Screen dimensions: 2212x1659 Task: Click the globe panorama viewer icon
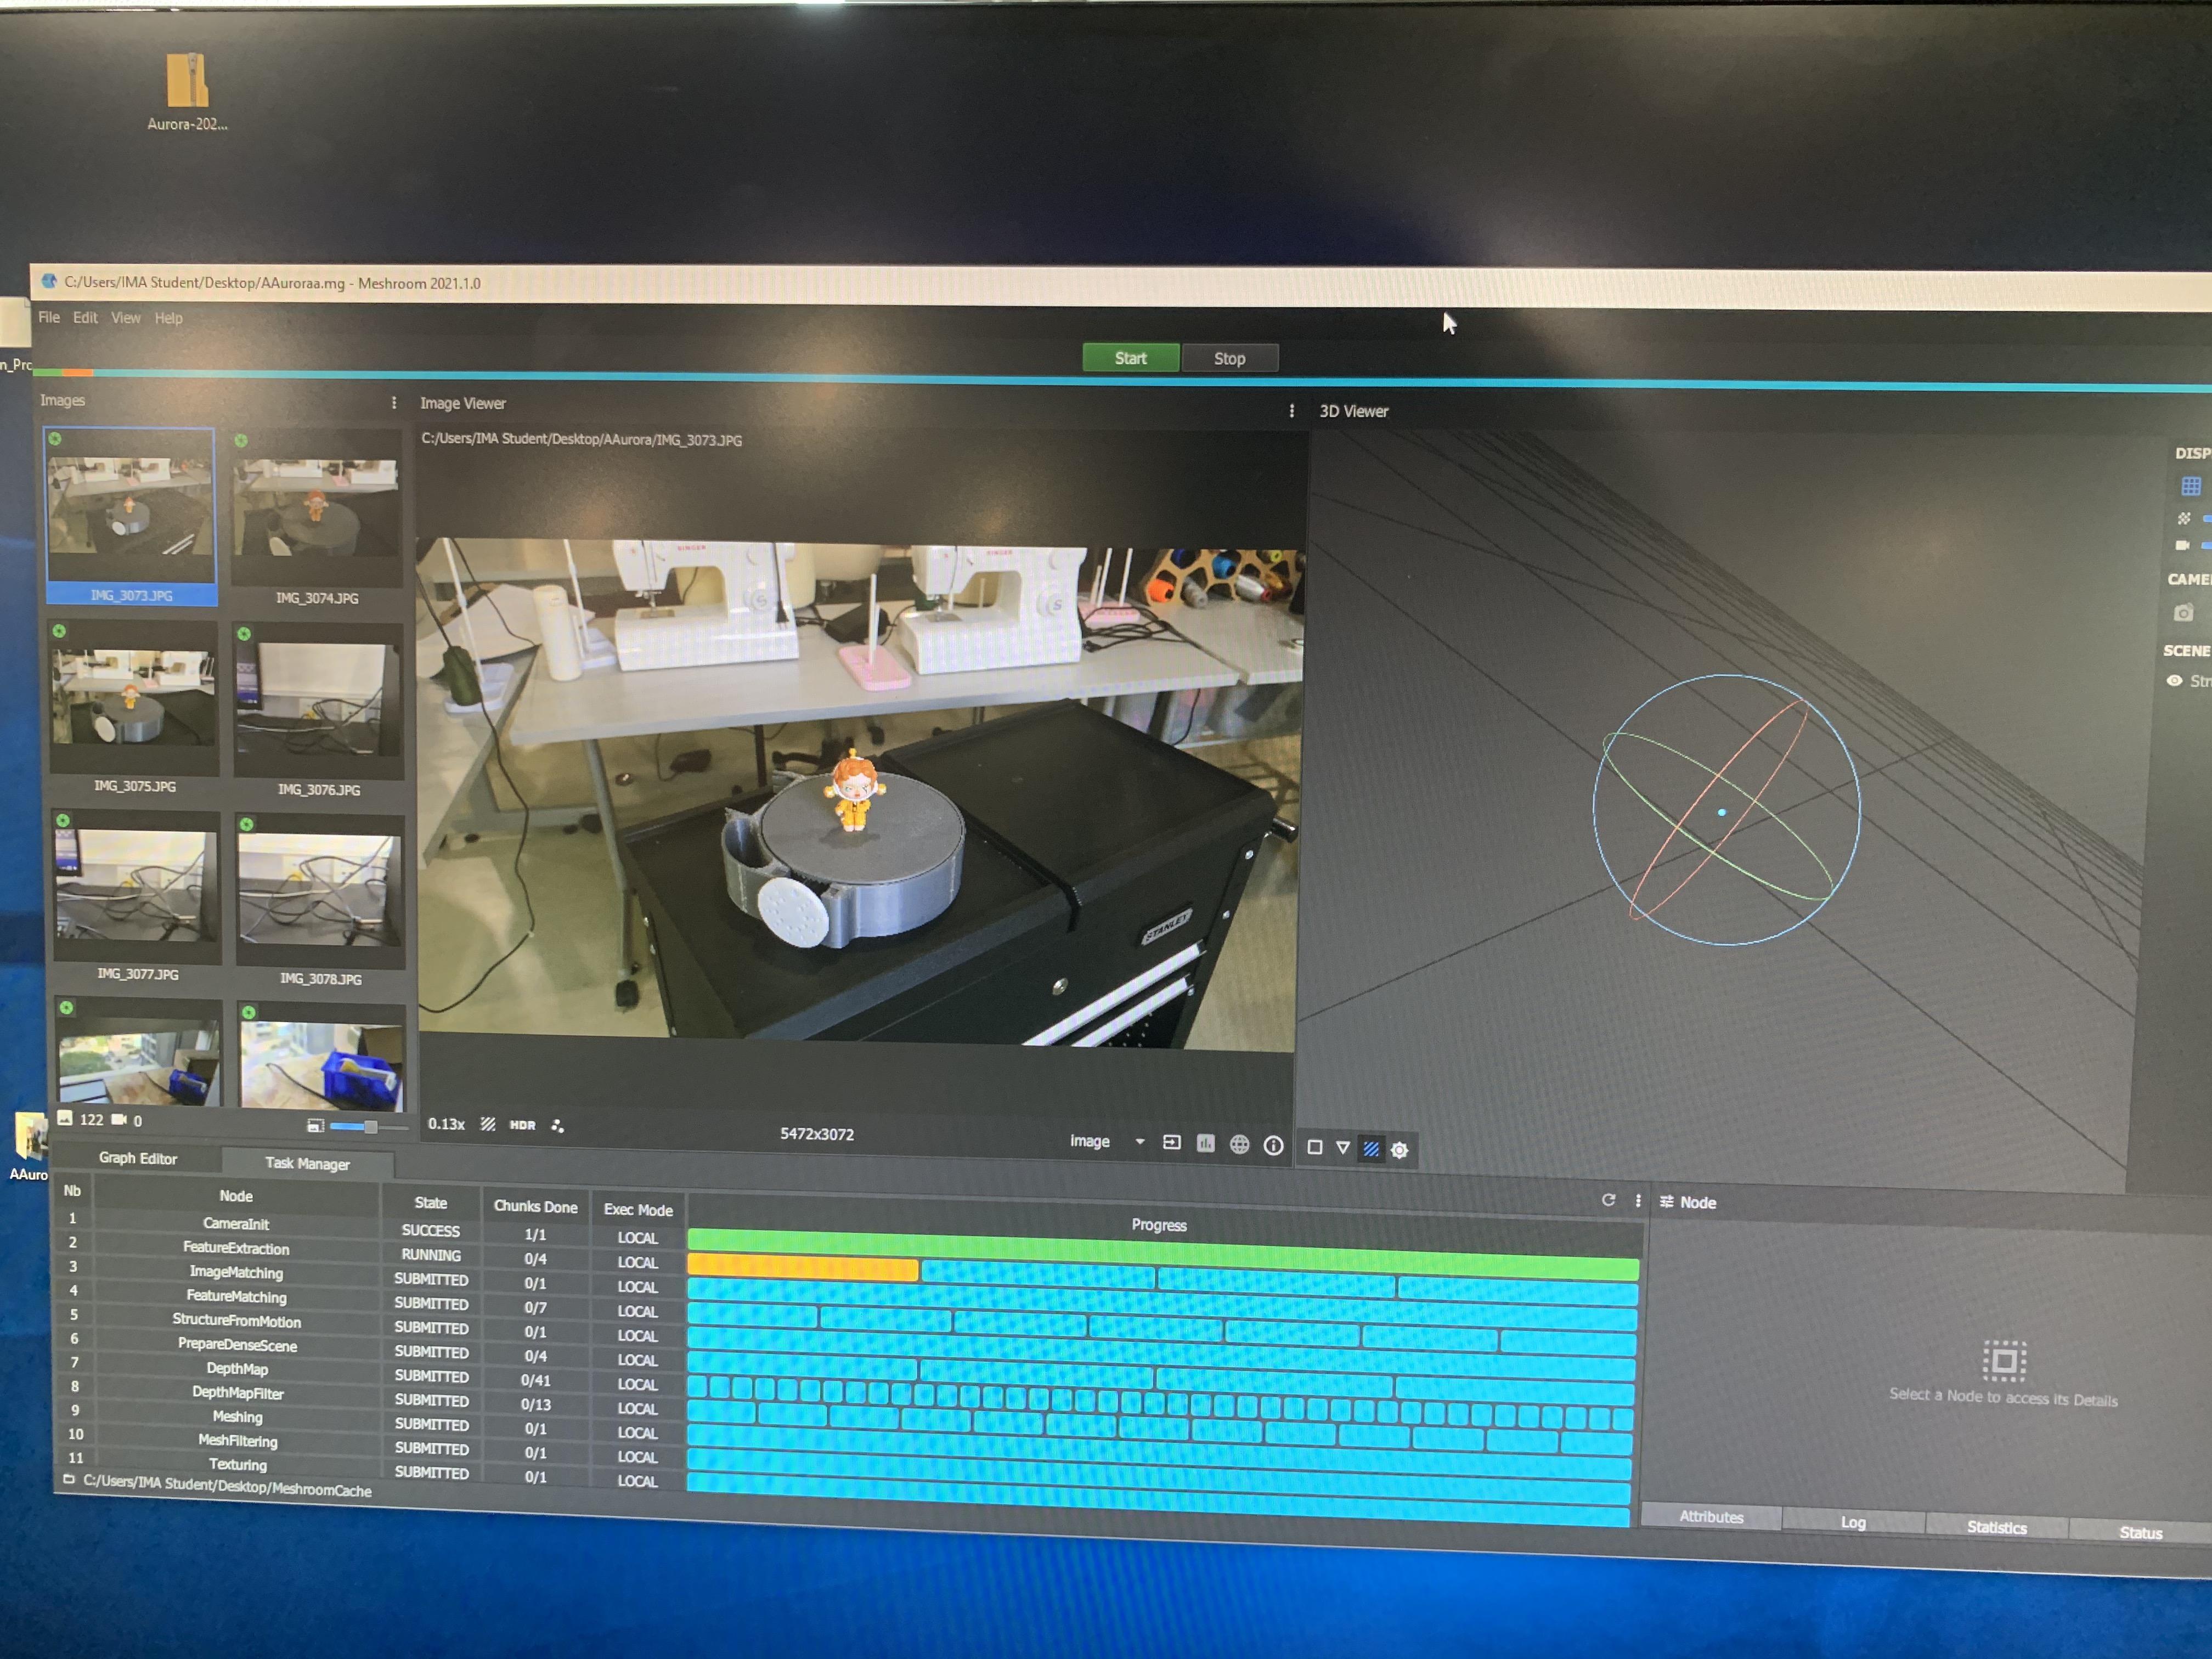(x=1239, y=1145)
